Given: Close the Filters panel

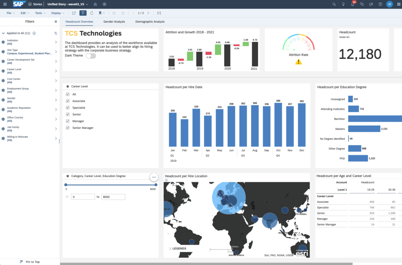Looking at the screenshot, I should tap(56, 22).
